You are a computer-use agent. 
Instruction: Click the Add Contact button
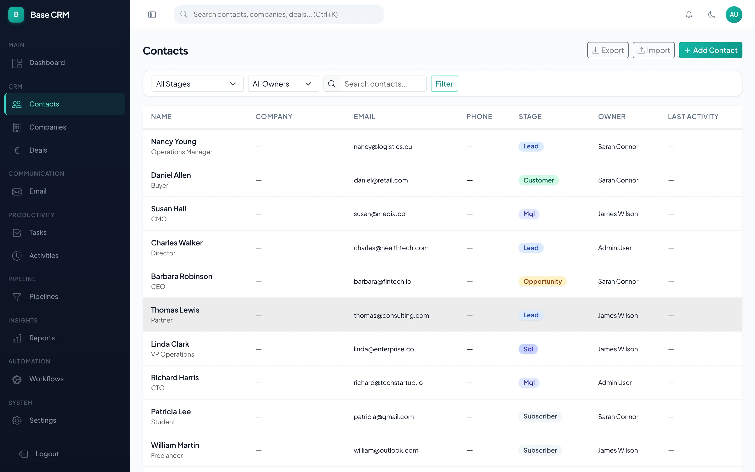point(711,50)
